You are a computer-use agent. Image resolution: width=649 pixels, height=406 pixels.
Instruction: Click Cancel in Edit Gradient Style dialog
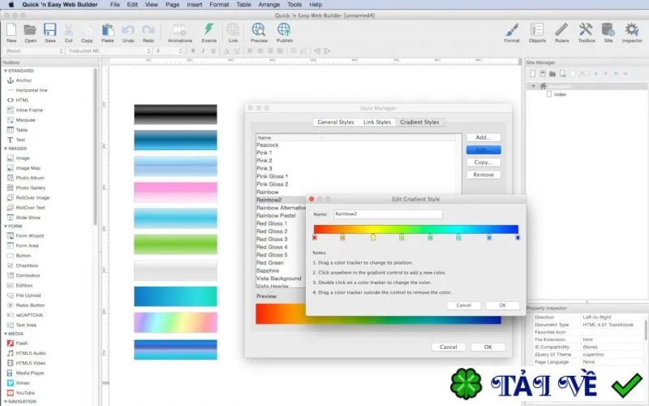(463, 305)
